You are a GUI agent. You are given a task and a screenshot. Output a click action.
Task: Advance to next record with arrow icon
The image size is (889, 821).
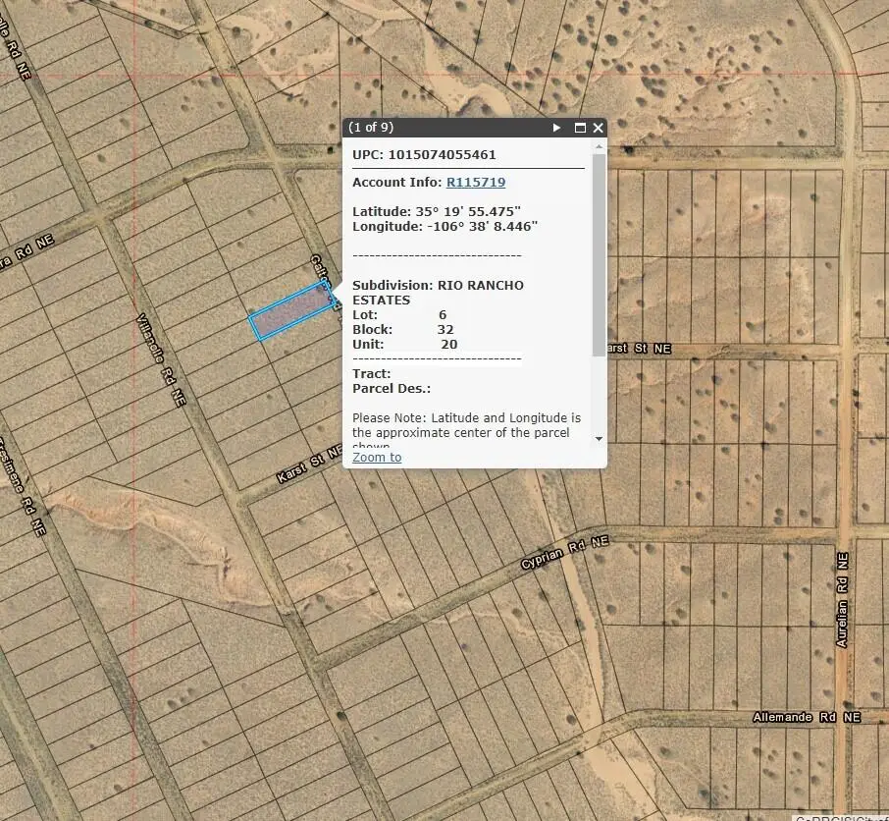556,127
